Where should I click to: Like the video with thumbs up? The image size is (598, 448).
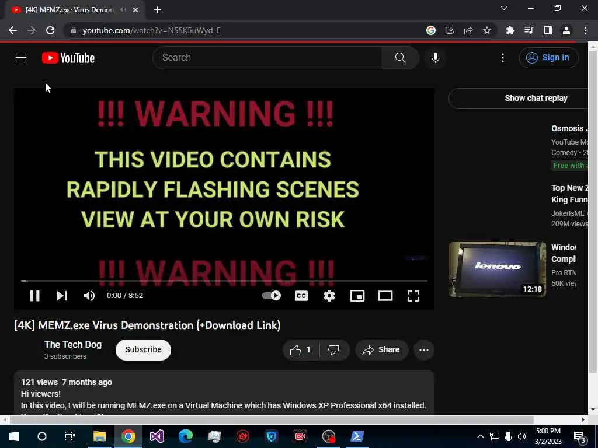[301, 350]
